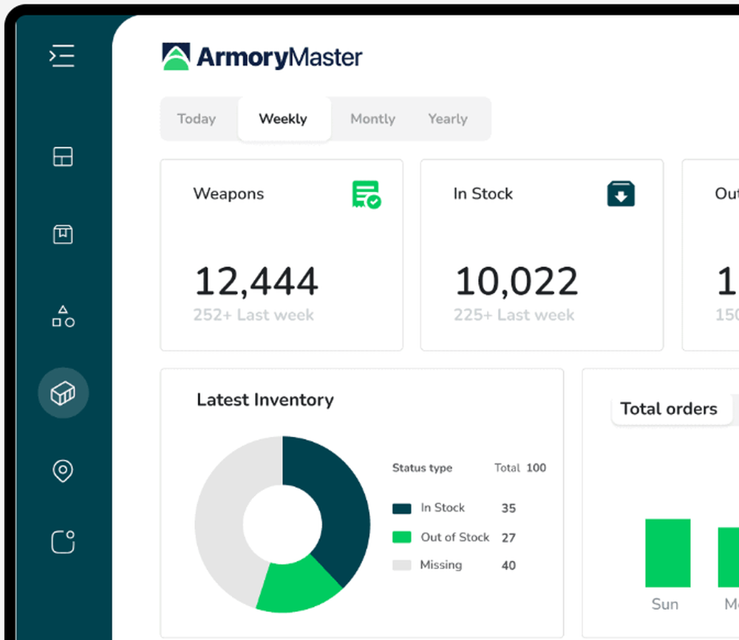Click the Sun day label

(665, 605)
